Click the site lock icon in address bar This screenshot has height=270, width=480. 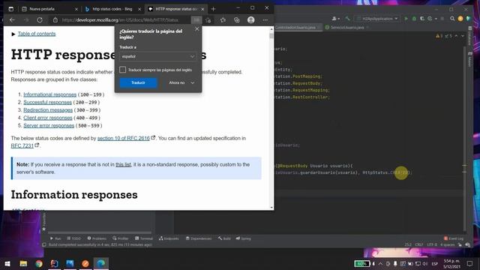(x=55, y=20)
